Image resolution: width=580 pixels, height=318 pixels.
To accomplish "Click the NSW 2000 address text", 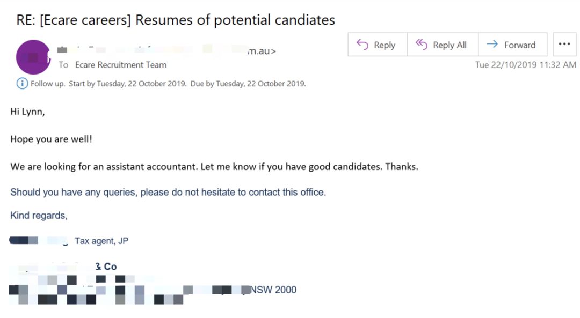I will (273, 290).
